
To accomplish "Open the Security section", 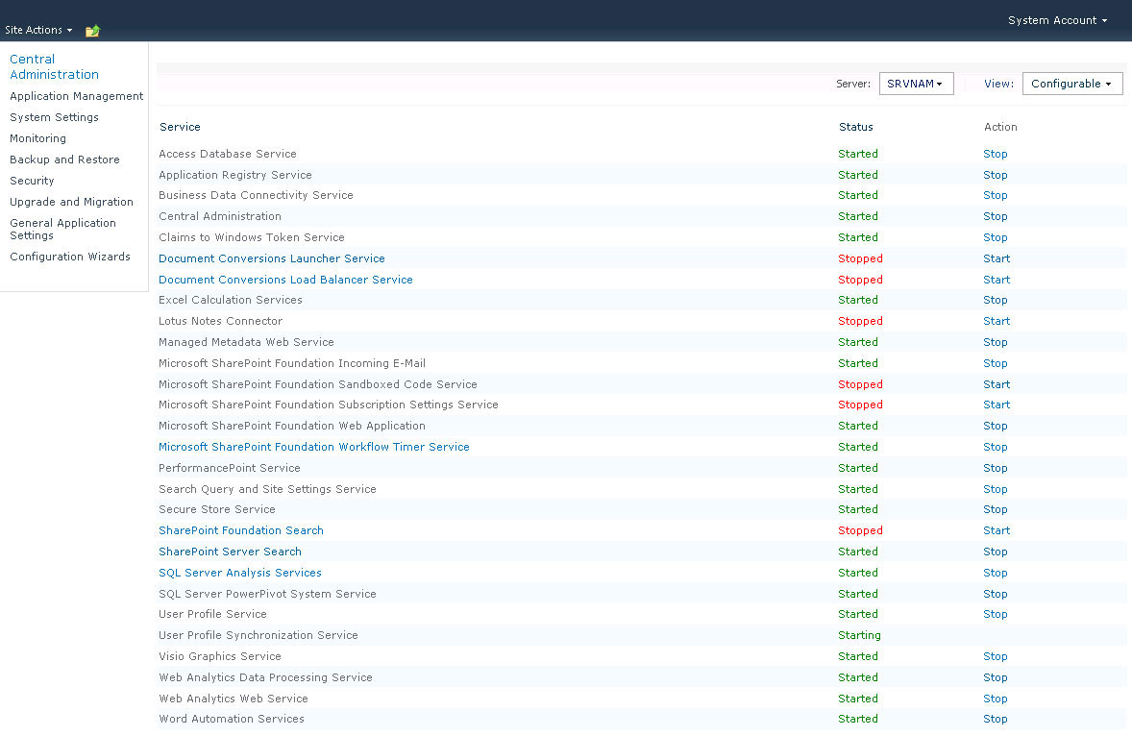I will [32, 181].
